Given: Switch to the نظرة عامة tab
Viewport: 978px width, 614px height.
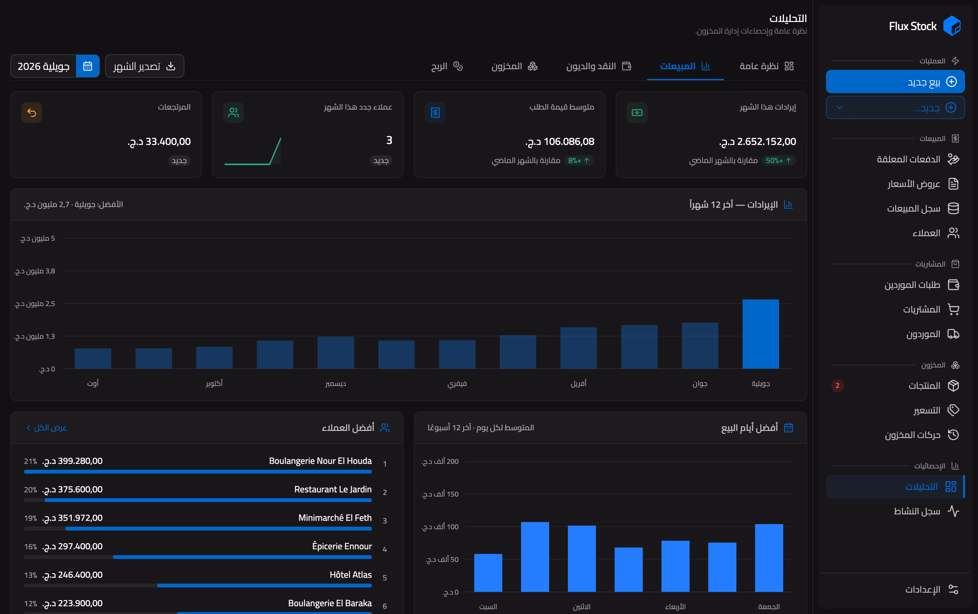Looking at the screenshot, I should pos(766,66).
